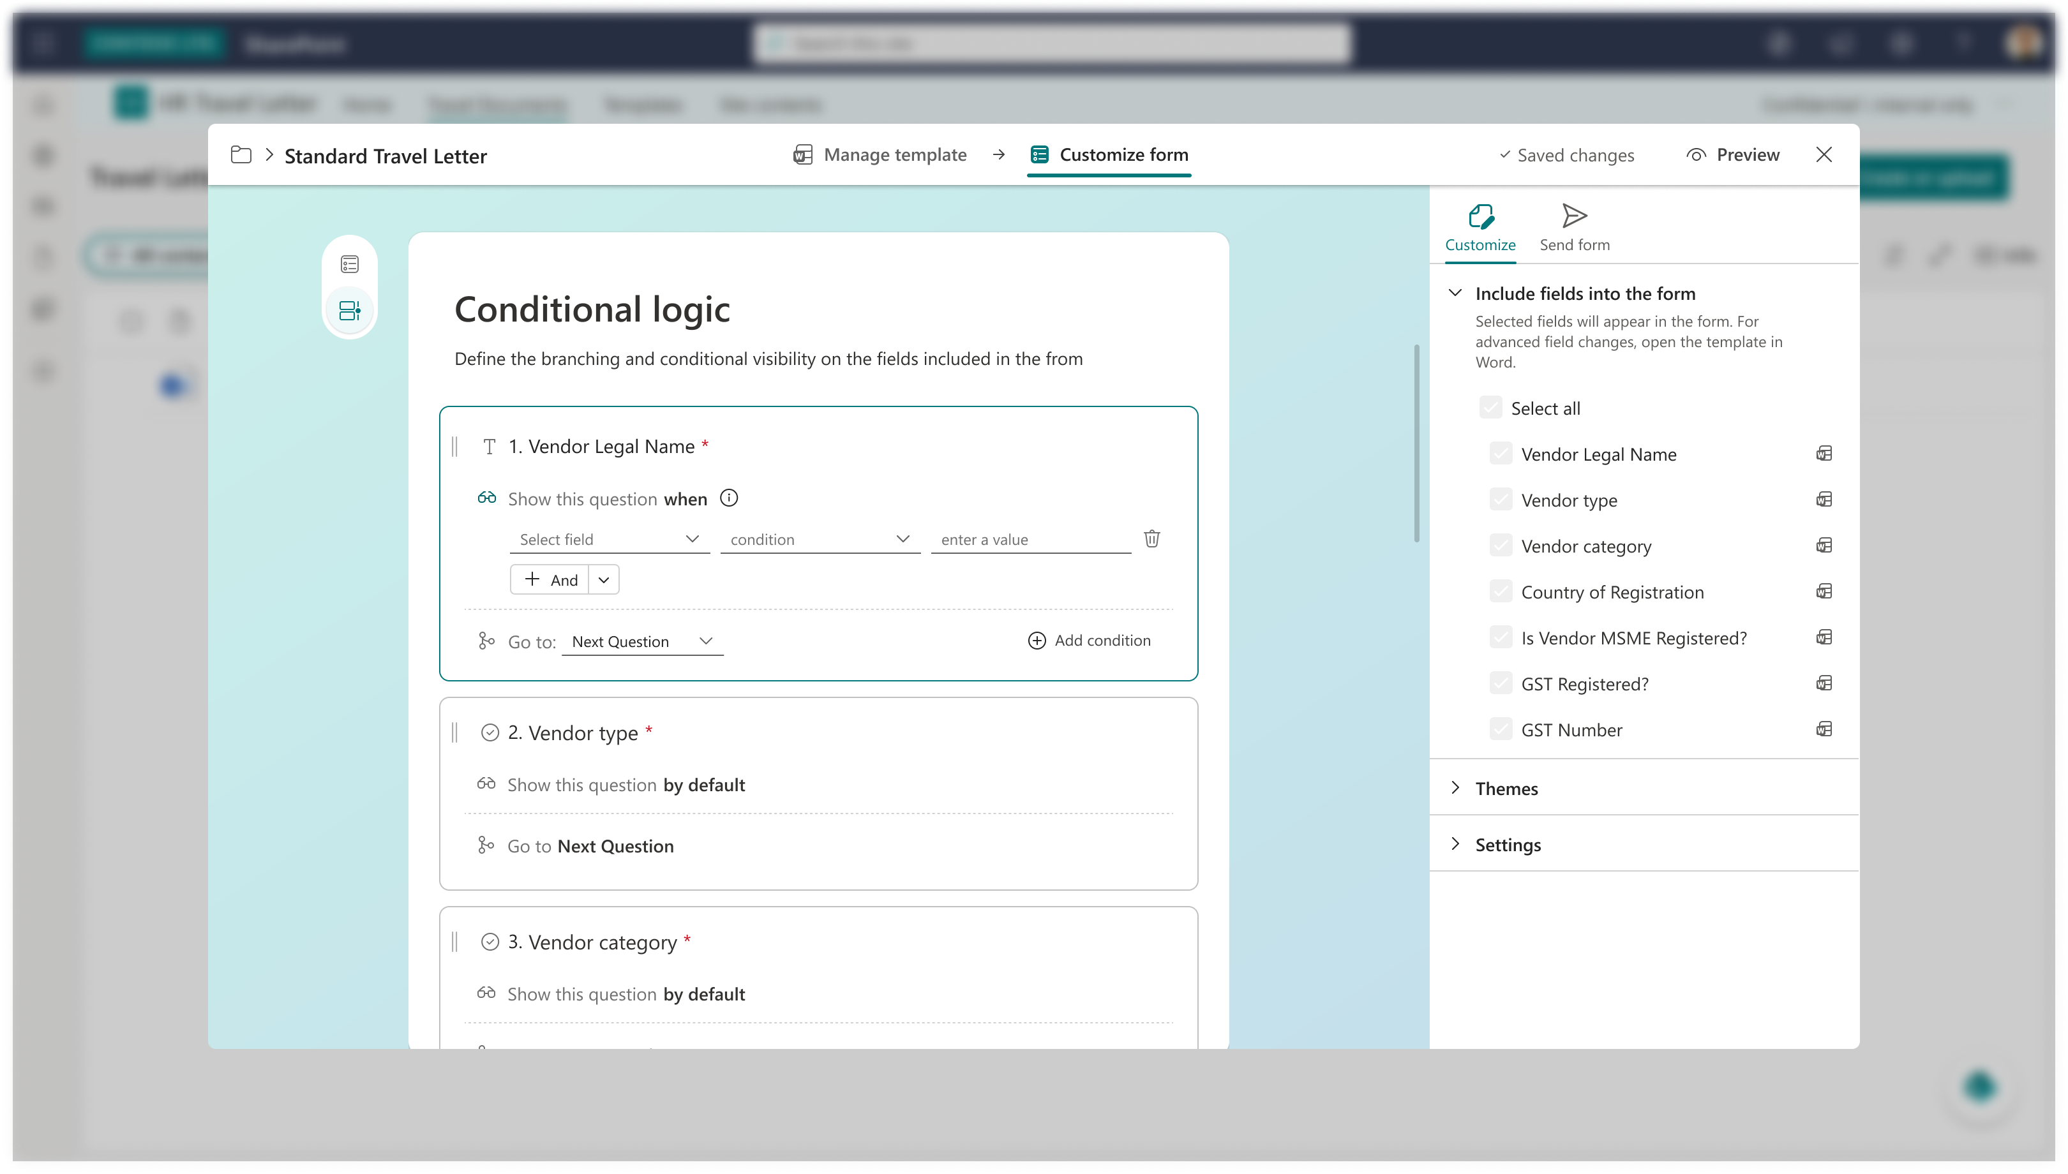Click Word icon next to GST Number
Screen dimensions: 2068x1174
[1824, 730]
